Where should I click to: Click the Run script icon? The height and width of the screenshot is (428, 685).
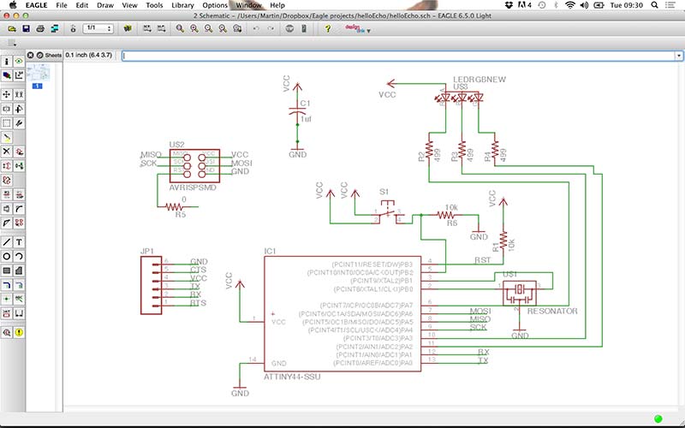click(147, 29)
